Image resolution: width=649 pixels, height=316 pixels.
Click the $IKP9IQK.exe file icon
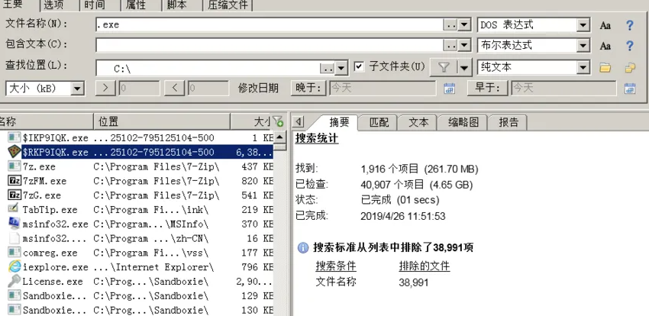coord(15,137)
